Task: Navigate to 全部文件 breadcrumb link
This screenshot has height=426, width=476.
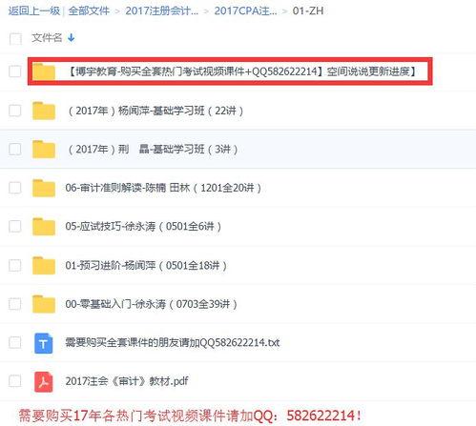Action: pos(89,10)
